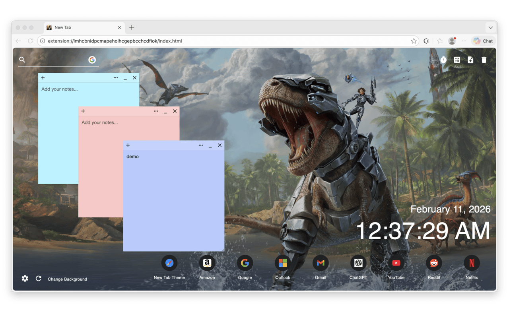The width and height of the screenshot is (509, 318).
Task: Click the refresh background icon
Action: tap(39, 279)
